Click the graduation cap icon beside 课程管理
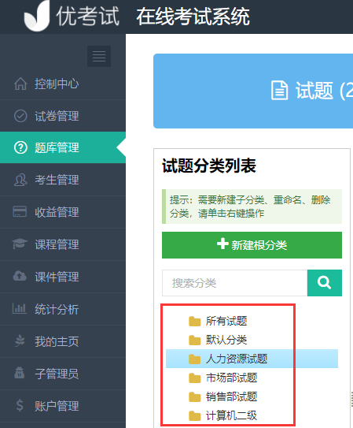Screen dimensions: 353x428 coord(20,244)
